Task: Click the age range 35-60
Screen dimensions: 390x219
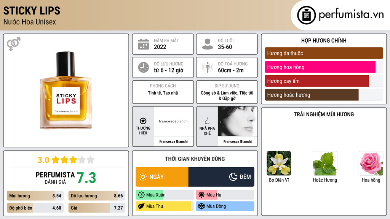Action: click(225, 47)
